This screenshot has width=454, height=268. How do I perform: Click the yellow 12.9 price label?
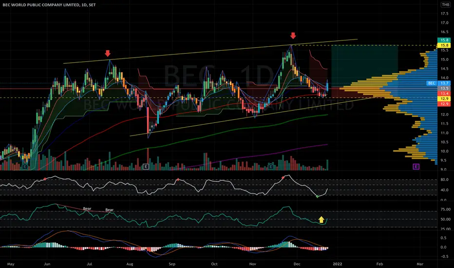tap(444, 98)
